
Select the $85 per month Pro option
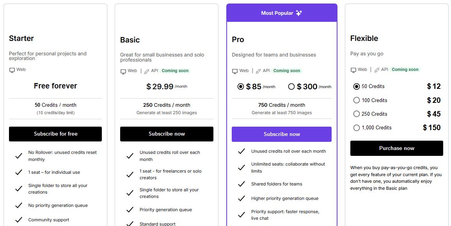(241, 87)
